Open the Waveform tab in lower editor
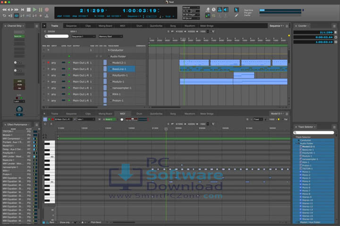 coord(189,114)
